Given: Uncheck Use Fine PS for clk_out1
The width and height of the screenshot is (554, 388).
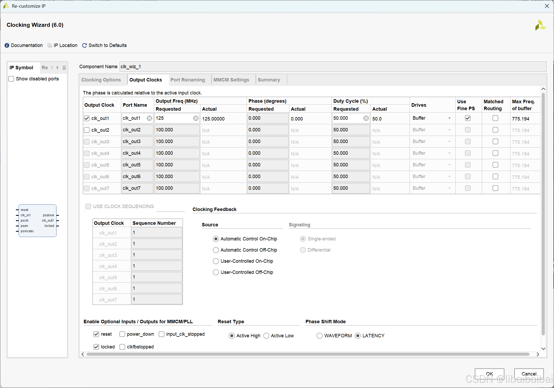Looking at the screenshot, I should point(468,118).
